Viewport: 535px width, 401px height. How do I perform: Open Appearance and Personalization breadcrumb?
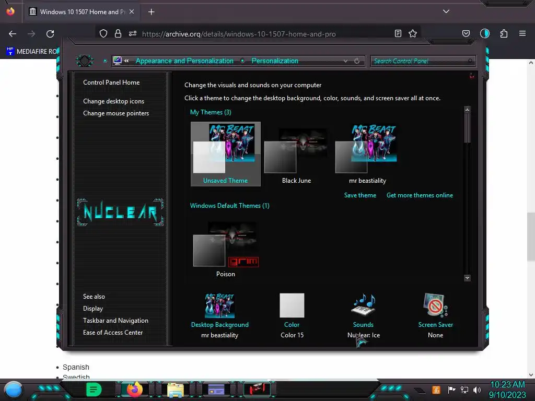[184, 61]
